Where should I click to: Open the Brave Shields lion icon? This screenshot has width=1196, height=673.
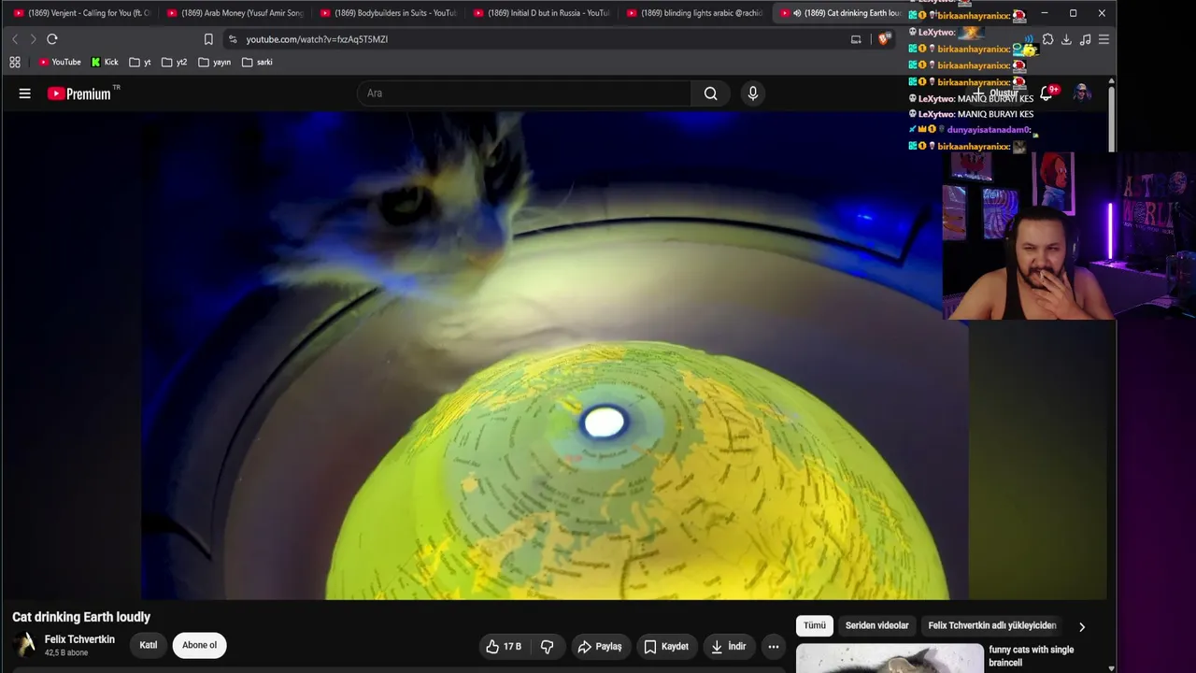(884, 39)
